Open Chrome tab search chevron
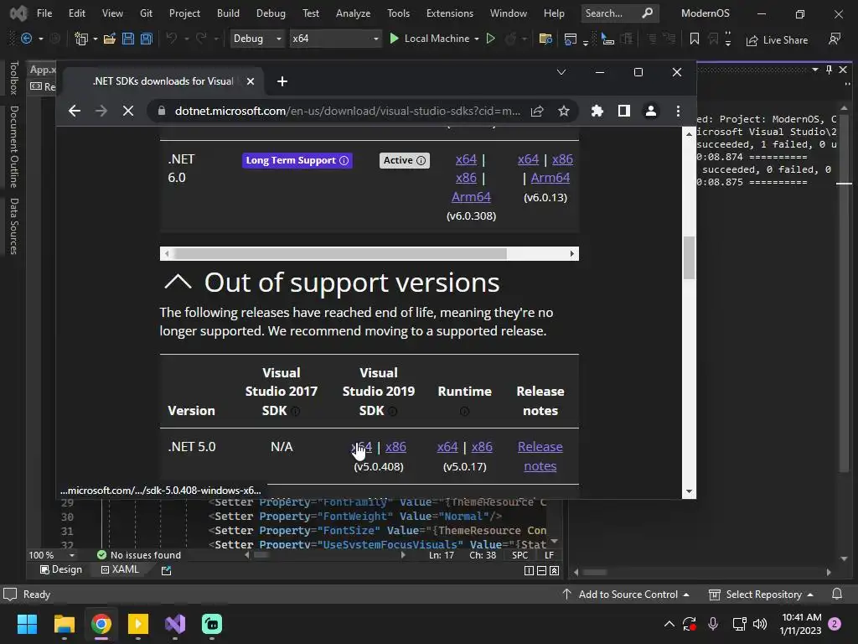Image resolution: width=858 pixels, height=644 pixels. point(561,72)
